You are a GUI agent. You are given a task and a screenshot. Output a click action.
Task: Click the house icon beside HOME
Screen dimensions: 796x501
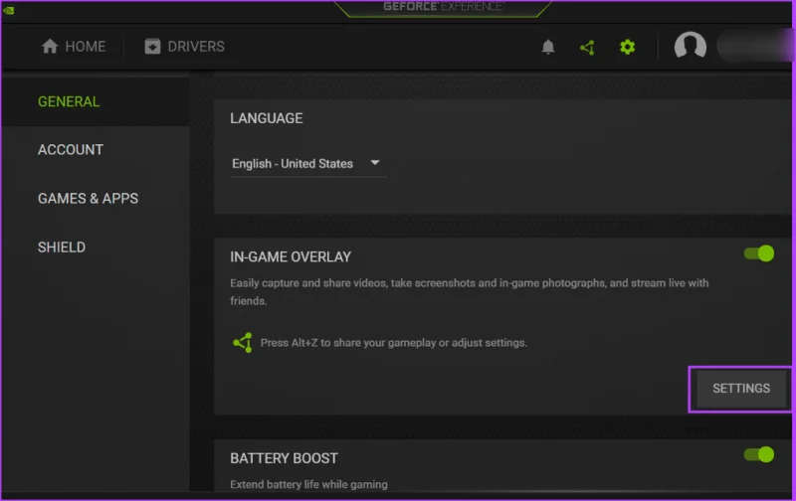pyautogui.click(x=49, y=46)
